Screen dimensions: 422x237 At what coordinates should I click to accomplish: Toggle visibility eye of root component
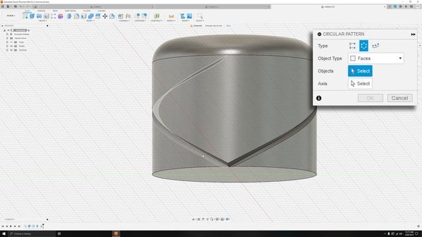pos(9,30)
